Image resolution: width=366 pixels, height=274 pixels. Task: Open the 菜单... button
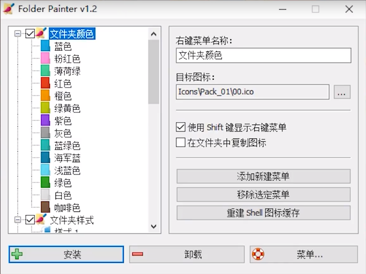[x=304, y=254]
